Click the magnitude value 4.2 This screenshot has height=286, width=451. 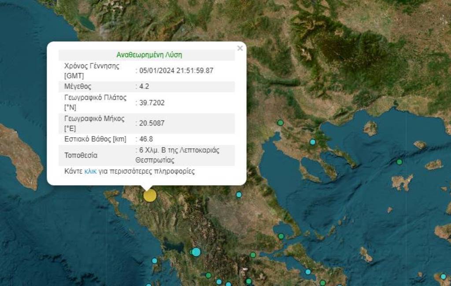[144, 86]
